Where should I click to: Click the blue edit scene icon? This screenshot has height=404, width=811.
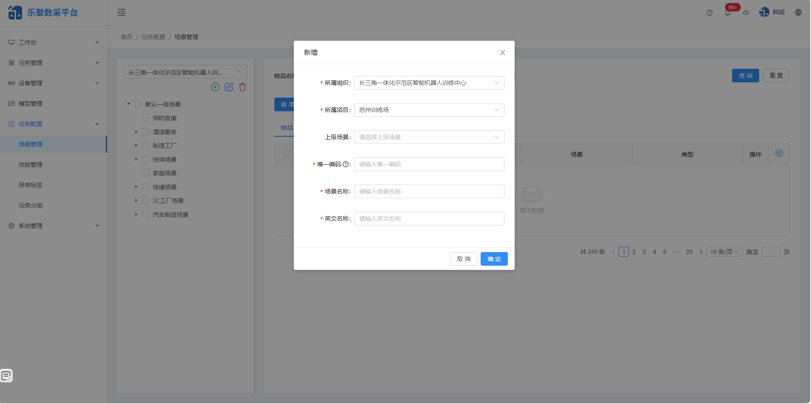click(x=229, y=87)
